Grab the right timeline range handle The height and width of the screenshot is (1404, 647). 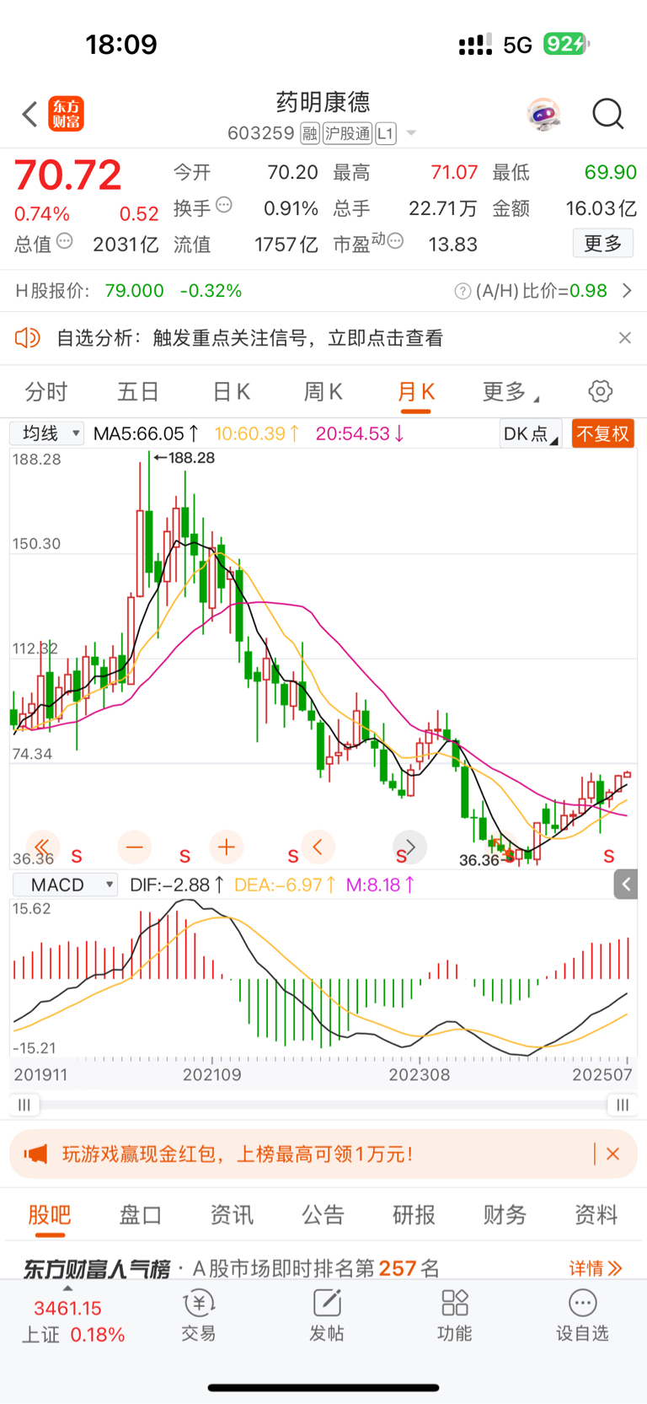(x=622, y=1105)
